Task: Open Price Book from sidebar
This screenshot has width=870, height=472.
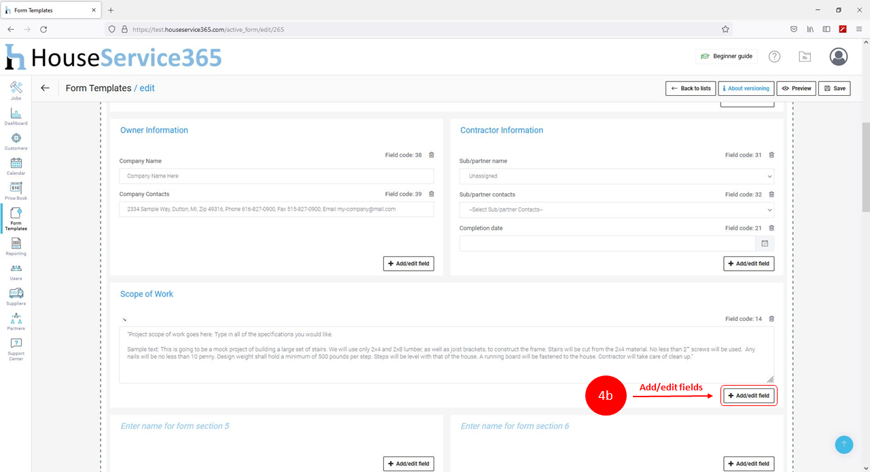Action: point(16,190)
